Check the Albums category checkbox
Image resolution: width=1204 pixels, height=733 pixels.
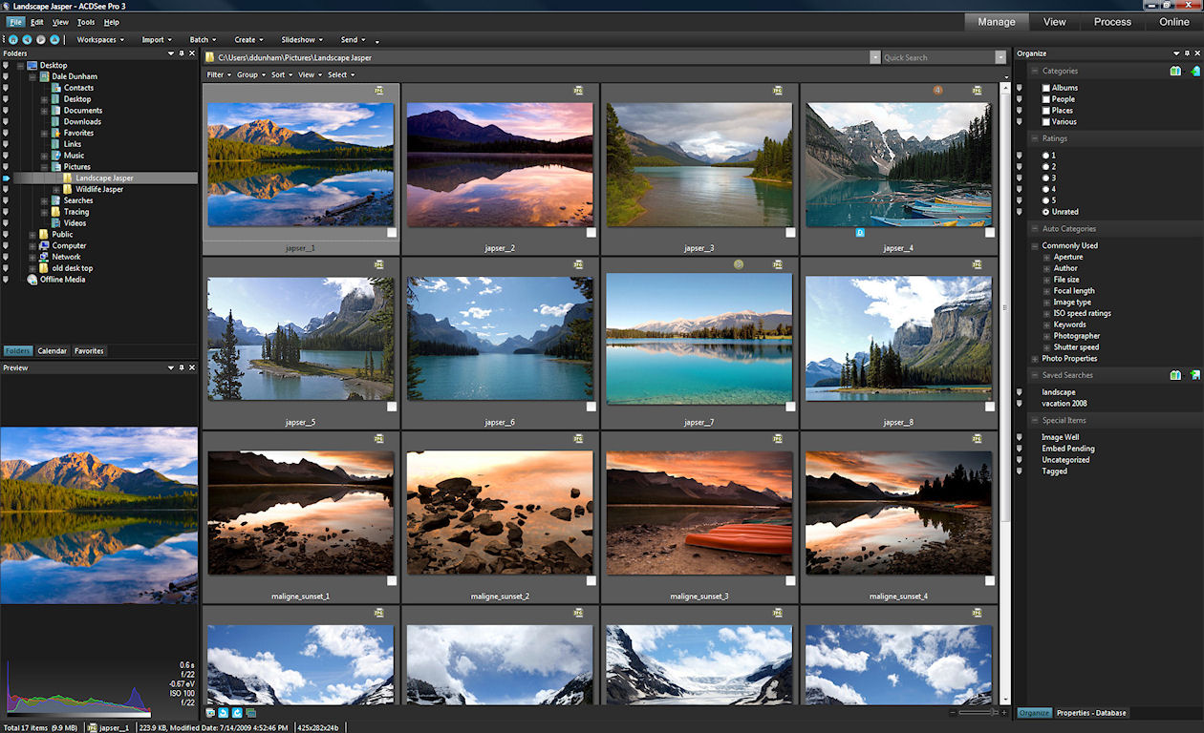click(x=1046, y=88)
